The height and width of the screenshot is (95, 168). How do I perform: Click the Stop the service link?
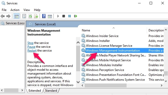click(x=30, y=43)
